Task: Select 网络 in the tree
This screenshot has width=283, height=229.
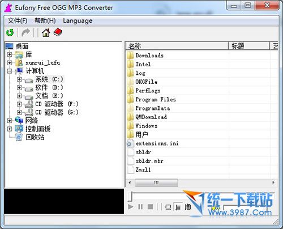Action: (x=32, y=121)
